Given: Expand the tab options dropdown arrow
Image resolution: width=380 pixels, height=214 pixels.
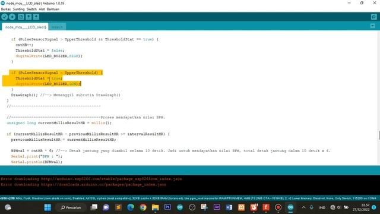Looking at the screenshot, I should tap(372, 26).
